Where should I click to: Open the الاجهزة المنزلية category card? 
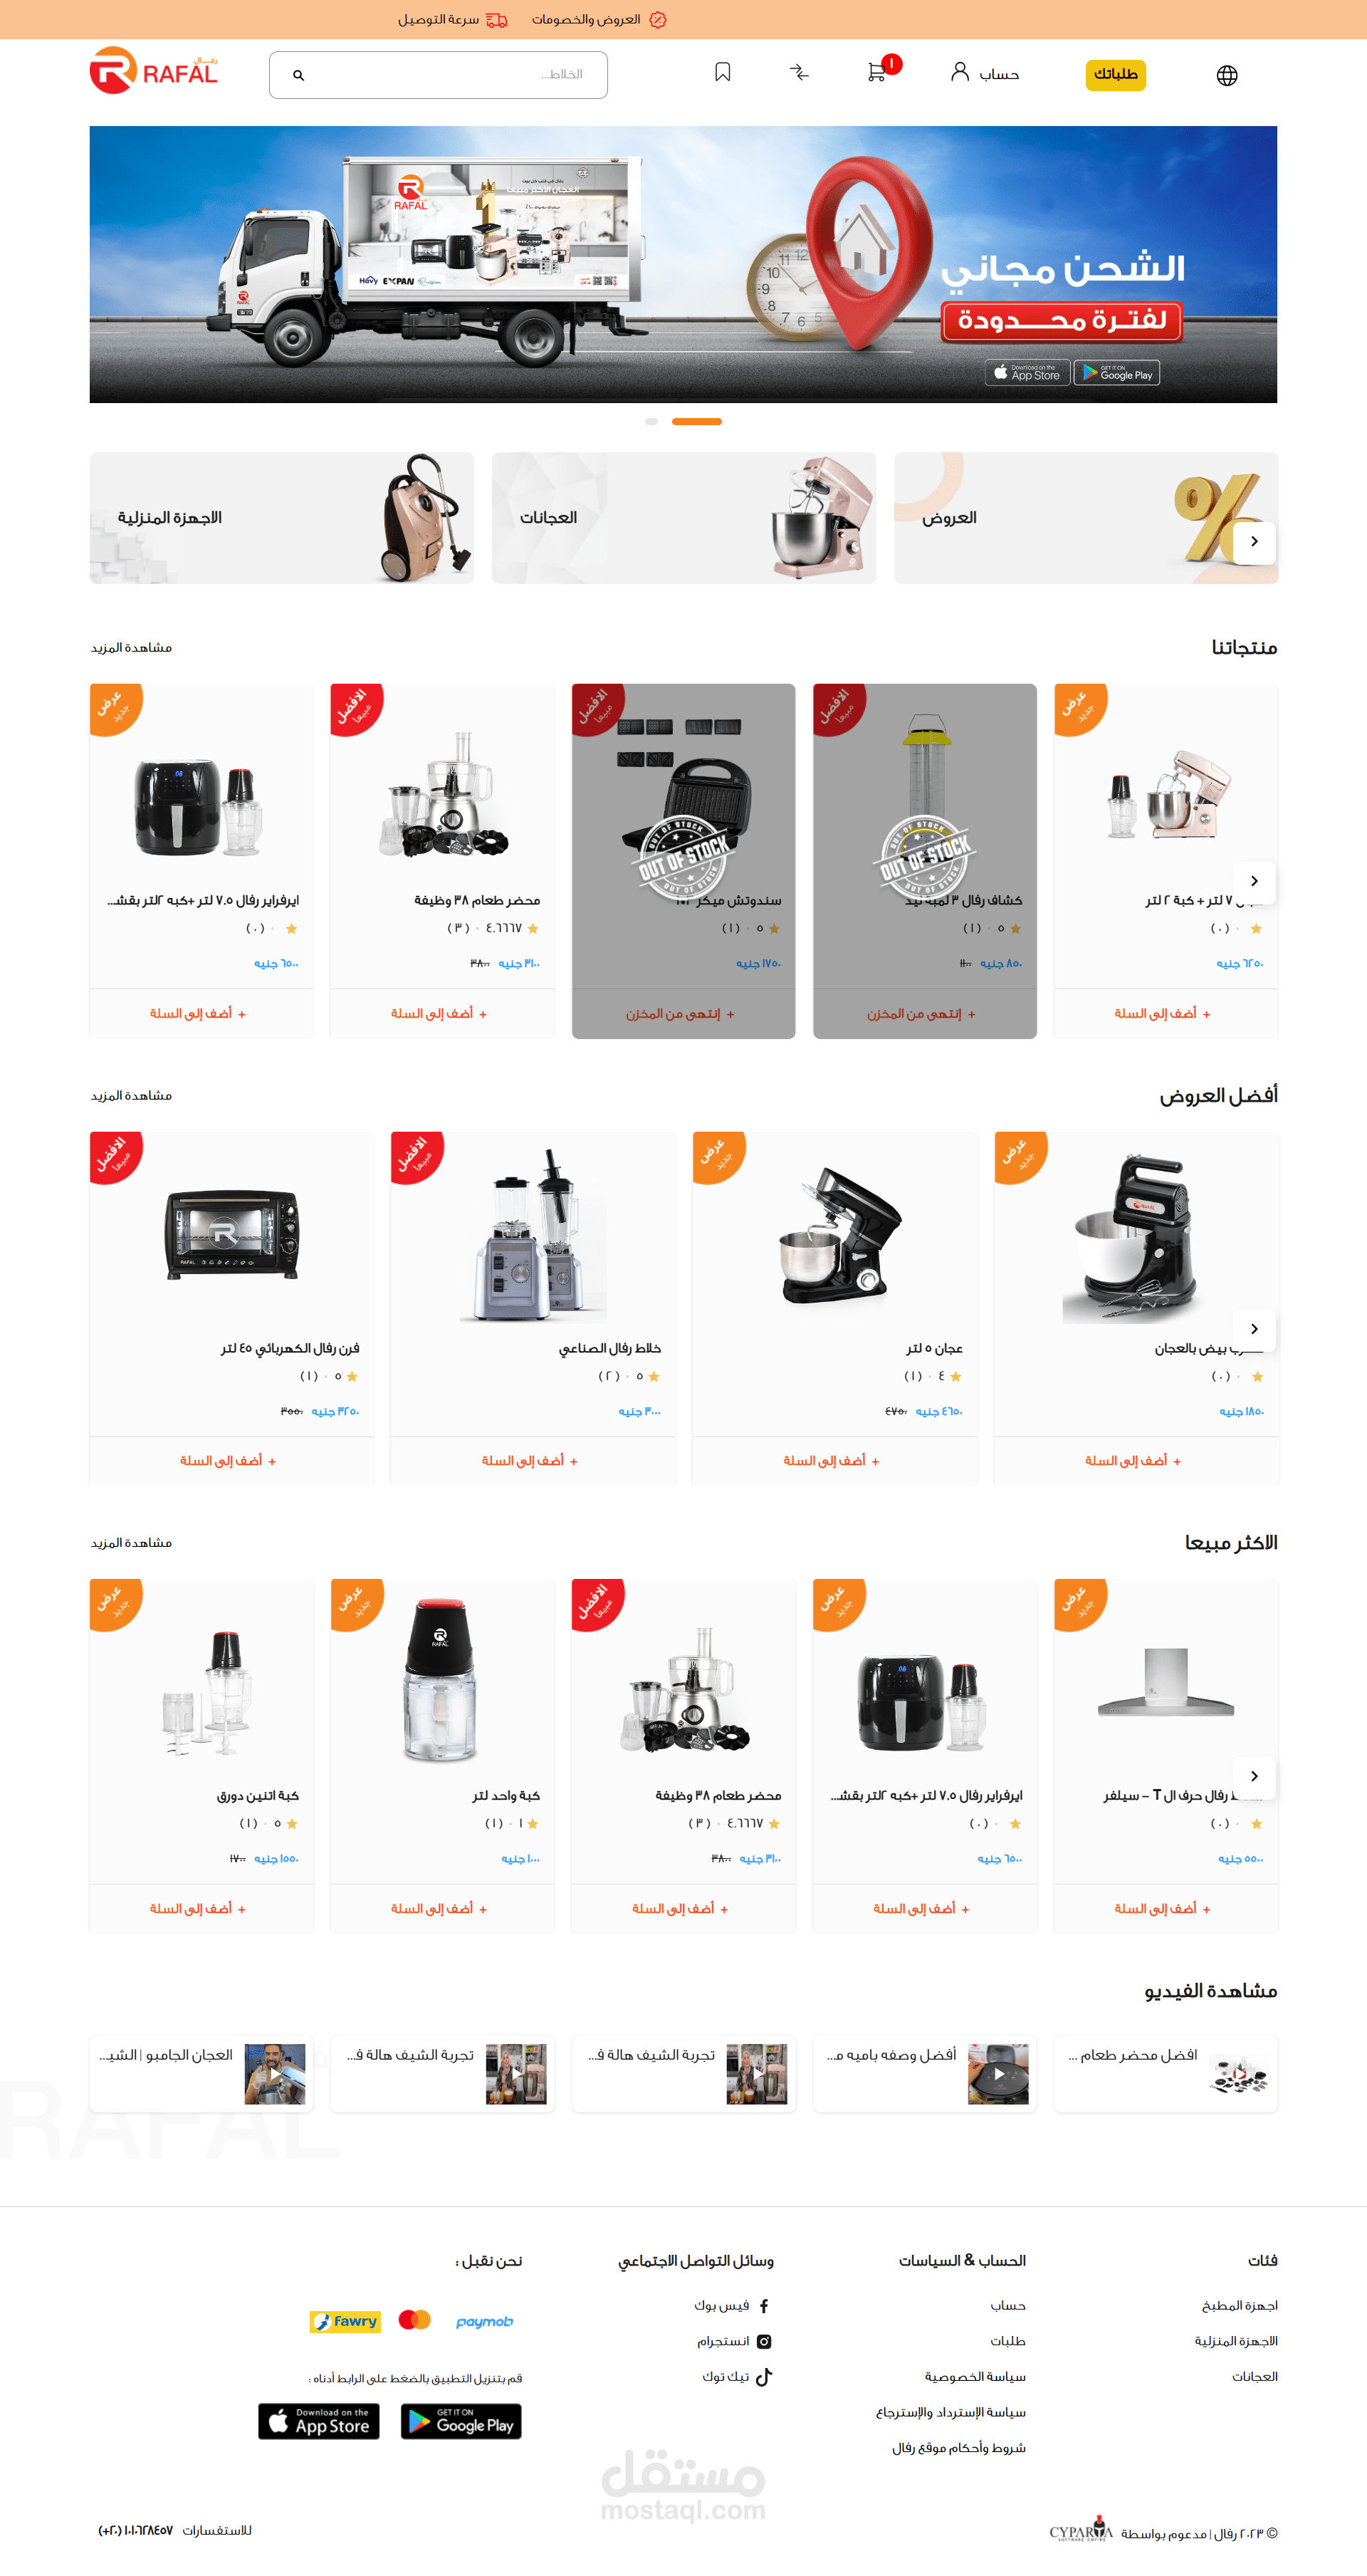pyautogui.click(x=282, y=518)
